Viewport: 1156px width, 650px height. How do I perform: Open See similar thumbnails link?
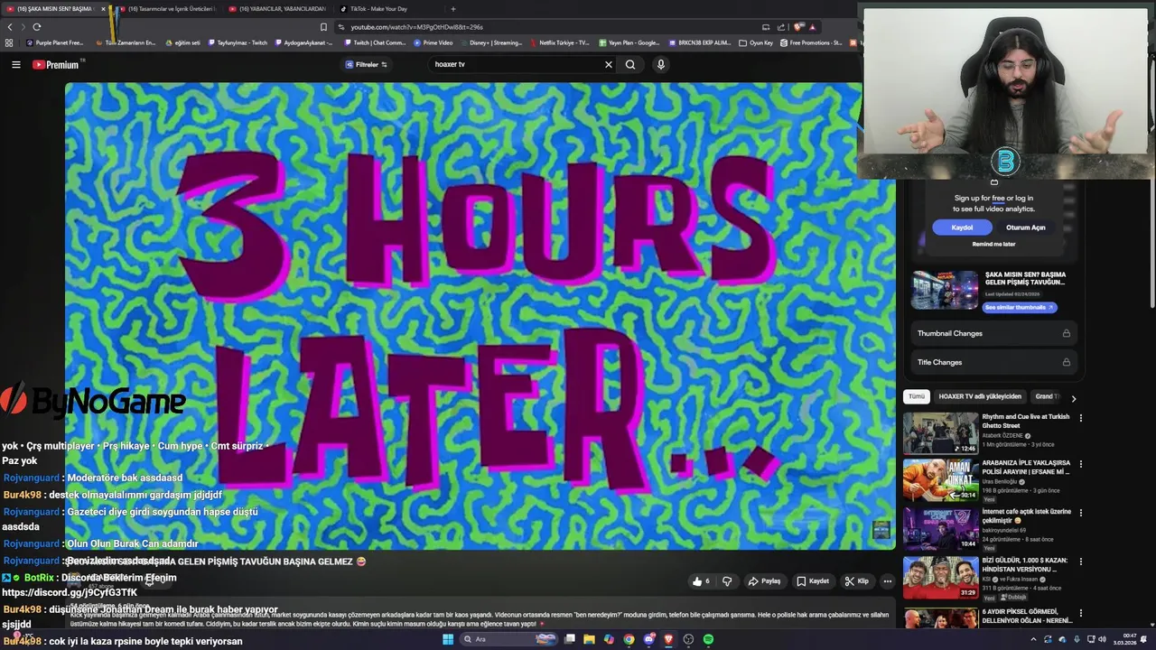coord(1019,307)
